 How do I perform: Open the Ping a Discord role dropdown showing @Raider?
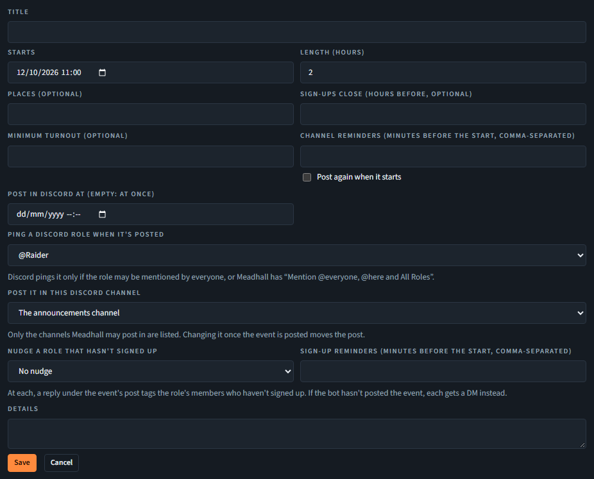pos(296,255)
